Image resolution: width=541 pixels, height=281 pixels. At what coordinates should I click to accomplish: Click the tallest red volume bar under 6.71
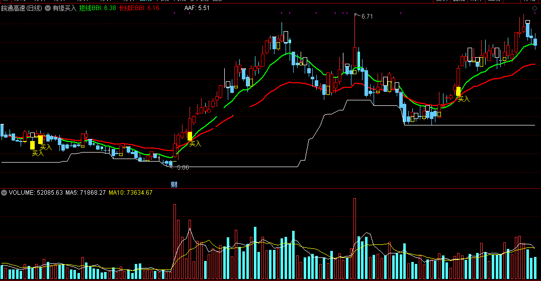(x=354, y=239)
